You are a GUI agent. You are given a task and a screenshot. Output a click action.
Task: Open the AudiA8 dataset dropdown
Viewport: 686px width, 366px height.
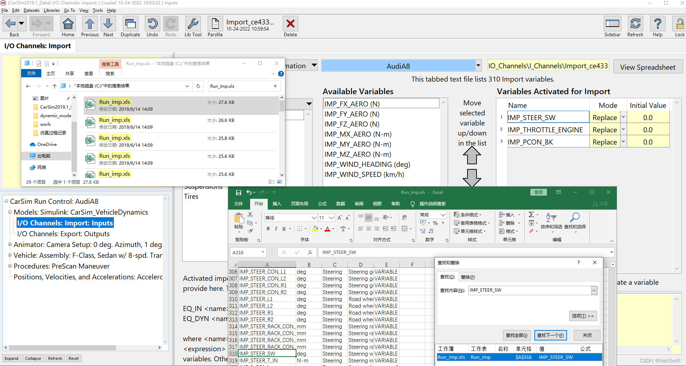click(x=478, y=66)
